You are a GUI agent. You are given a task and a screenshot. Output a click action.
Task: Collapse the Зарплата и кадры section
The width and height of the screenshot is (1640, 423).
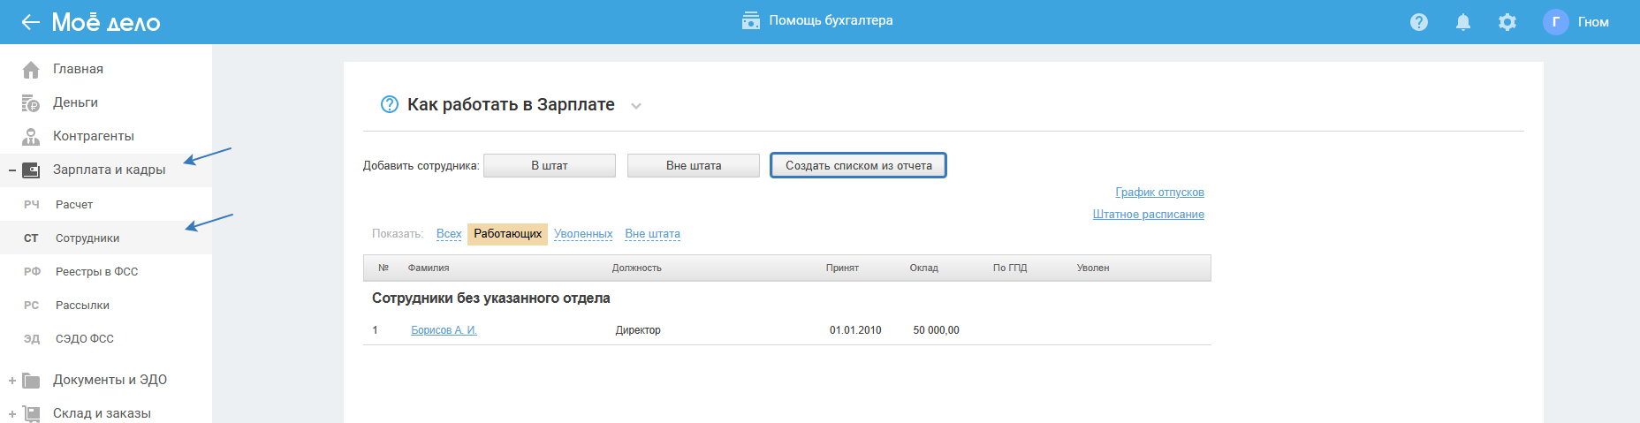click(x=12, y=170)
